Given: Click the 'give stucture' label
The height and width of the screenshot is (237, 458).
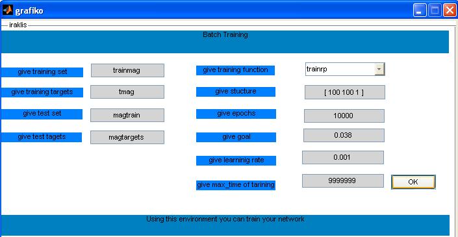Looking at the screenshot, I should (x=236, y=92).
